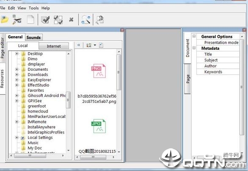This screenshot has height=171, width=248.
Task: Click the scan-to-PDF toolbar icon
Action: click(17, 20)
